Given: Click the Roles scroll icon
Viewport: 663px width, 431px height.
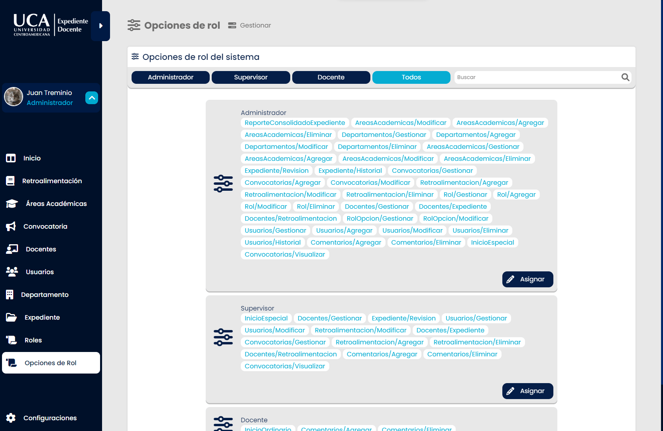Looking at the screenshot, I should point(11,340).
